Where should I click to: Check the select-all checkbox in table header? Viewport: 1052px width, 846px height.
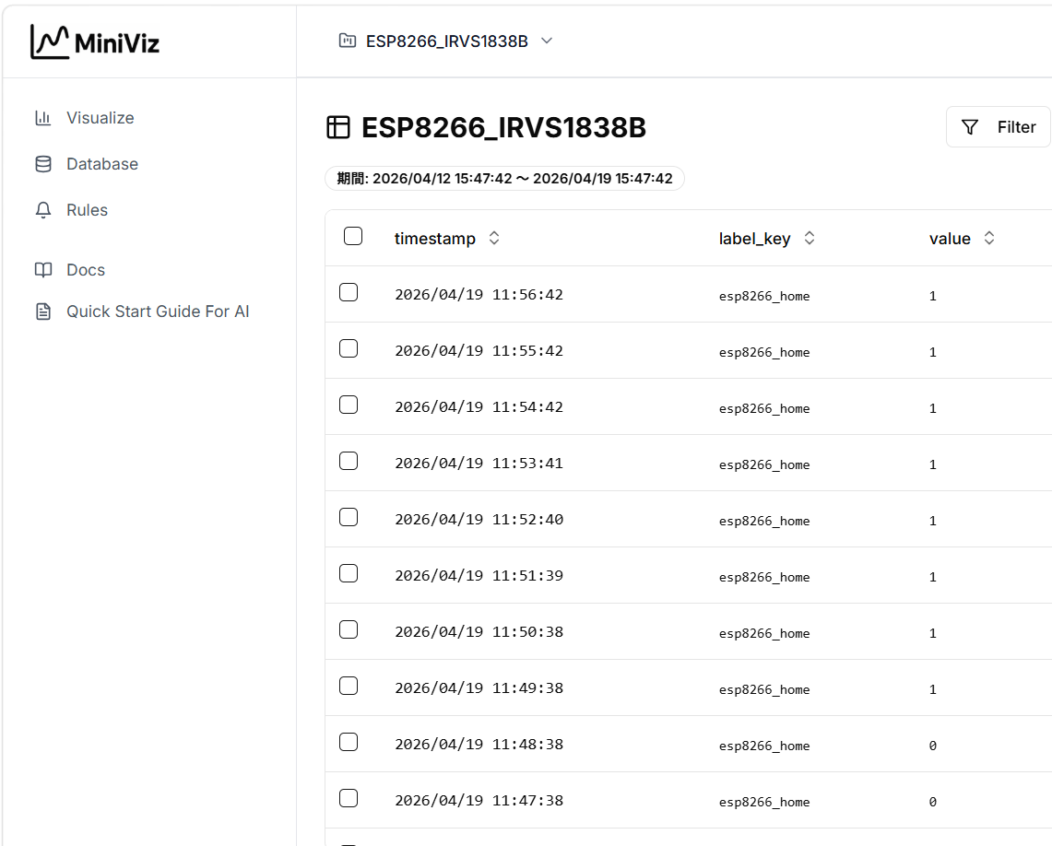pyautogui.click(x=353, y=236)
